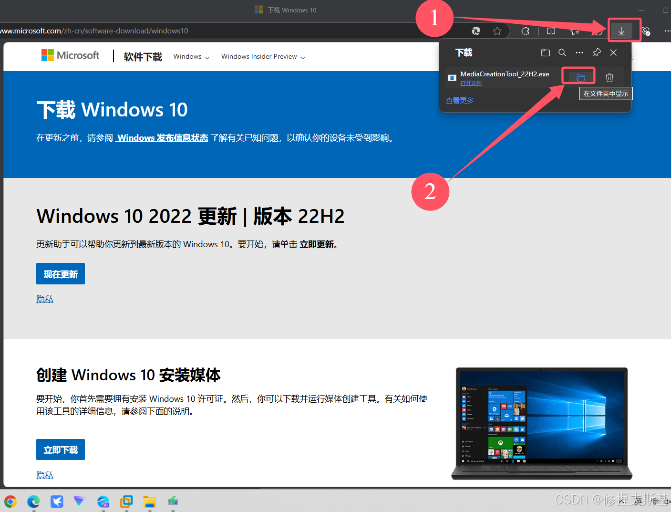Viewport: 671px width, 512px height.
Task: Open Collections in the browser toolbar
Action: click(574, 31)
